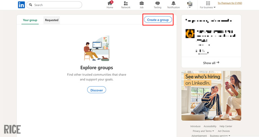259x137 pixels.
Task: Switch to the Your group tab
Action: click(30, 20)
